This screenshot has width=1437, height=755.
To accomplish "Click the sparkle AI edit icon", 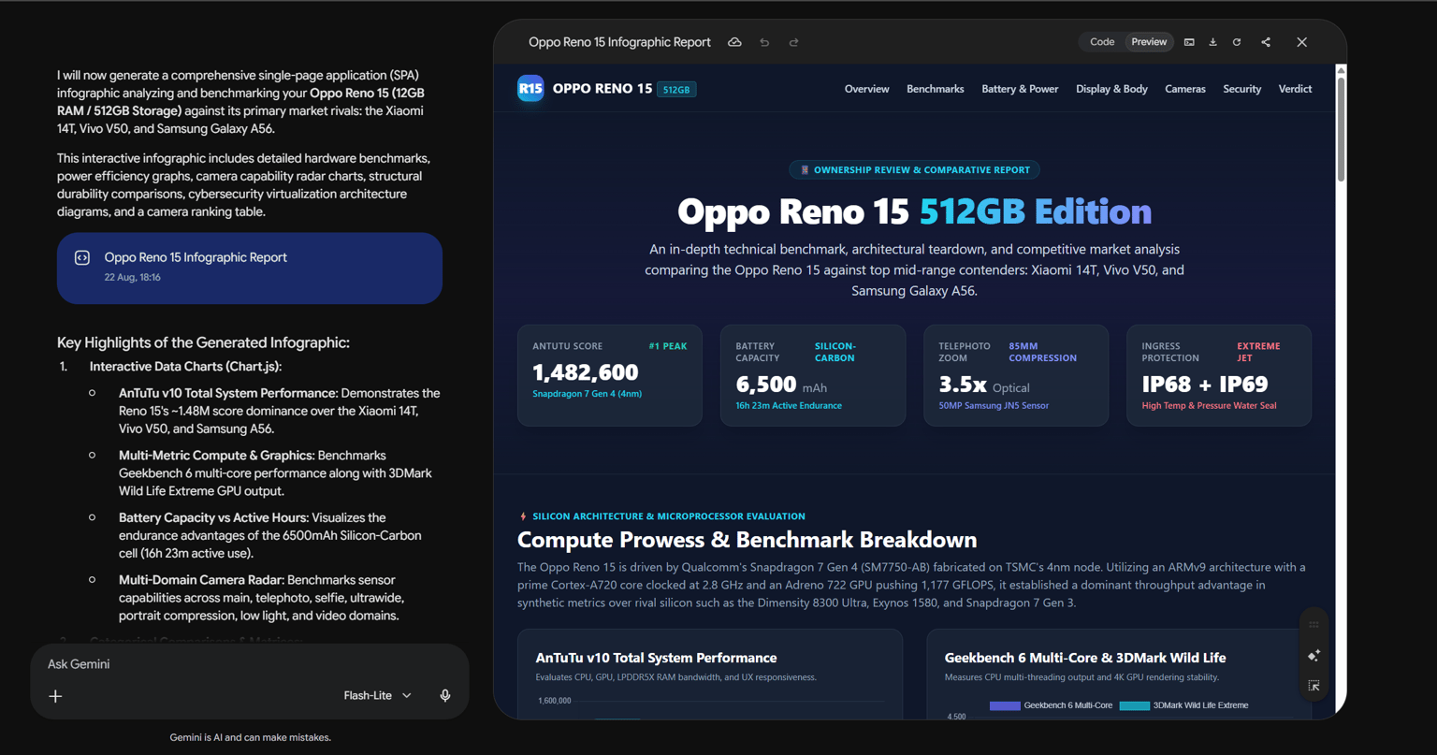I will pos(1314,655).
